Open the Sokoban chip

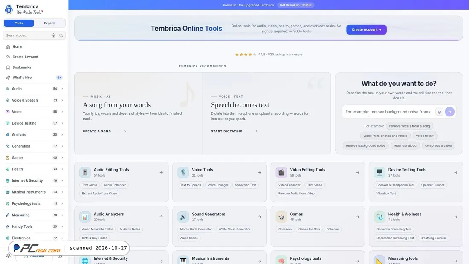pyautogui.click(x=333, y=229)
